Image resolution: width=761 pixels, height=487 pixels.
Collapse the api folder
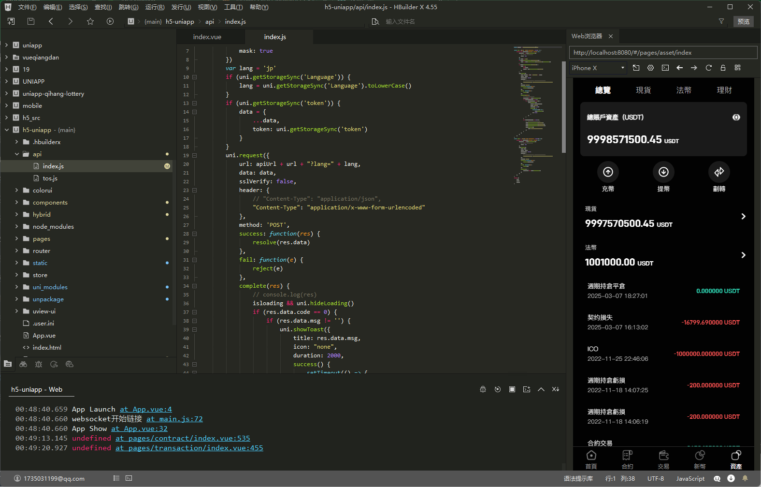17,154
